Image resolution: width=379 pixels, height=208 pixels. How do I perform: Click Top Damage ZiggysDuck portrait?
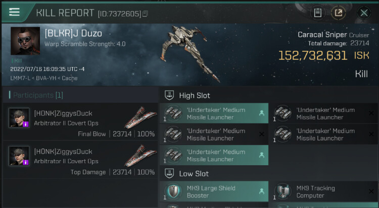coord(18,156)
